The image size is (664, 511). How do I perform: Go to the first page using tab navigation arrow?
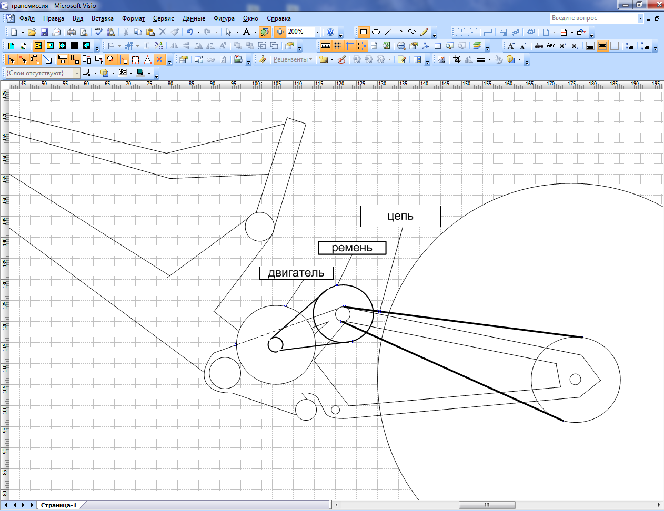[6, 505]
